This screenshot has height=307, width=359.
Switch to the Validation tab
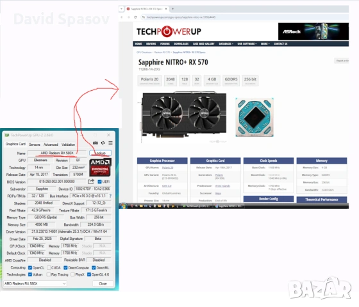coord(68,145)
